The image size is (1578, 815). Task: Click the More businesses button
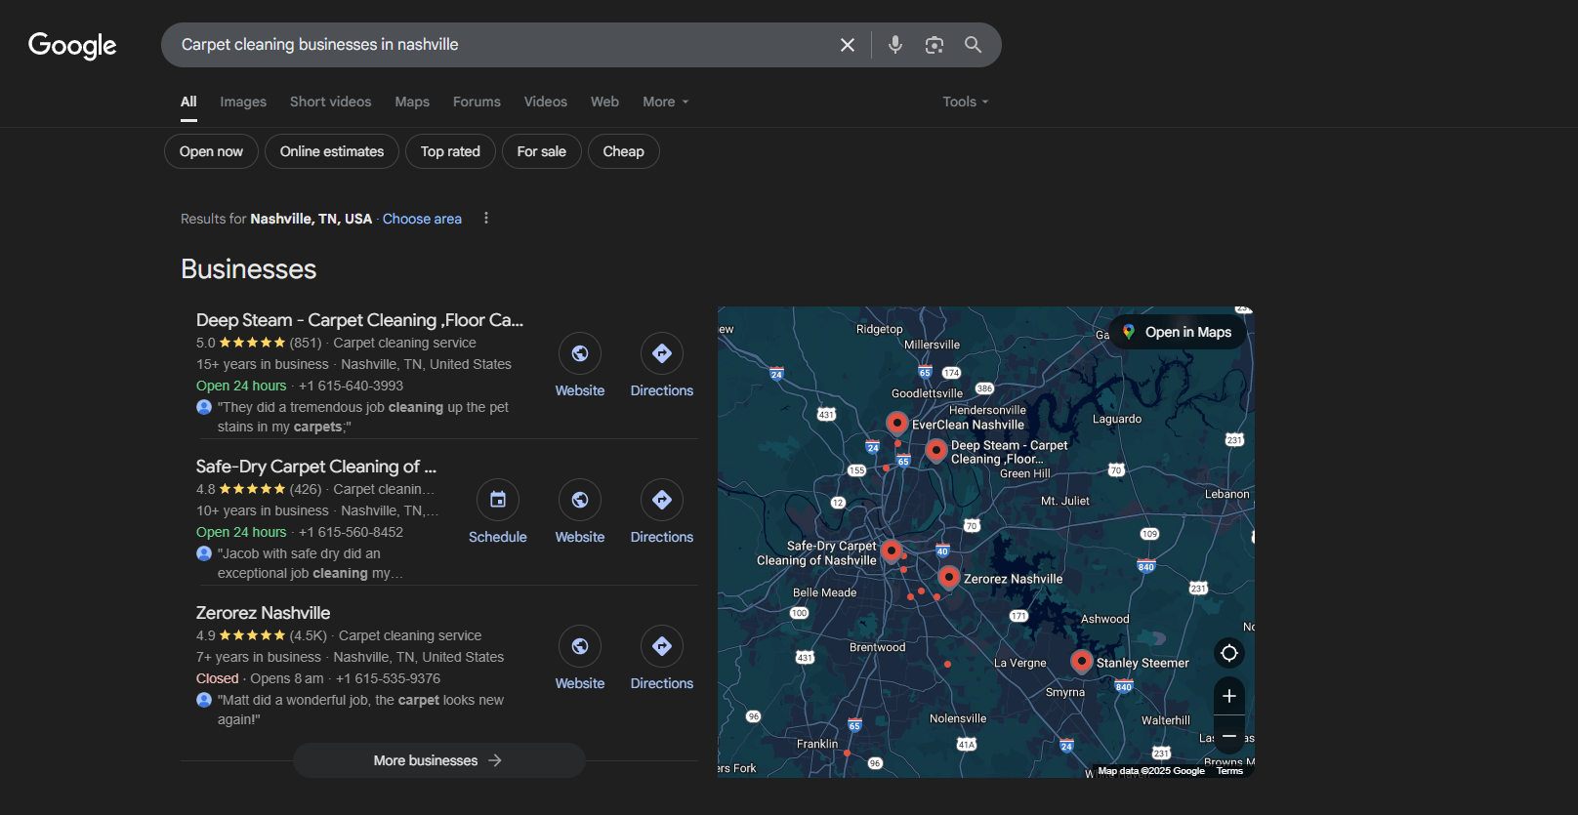(x=438, y=760)
